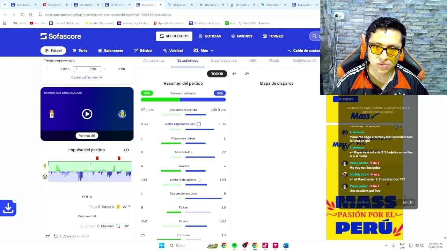Click the microphone icon in the system tray
This screenshot has height=251, width=447.
(x=394, y=245)
